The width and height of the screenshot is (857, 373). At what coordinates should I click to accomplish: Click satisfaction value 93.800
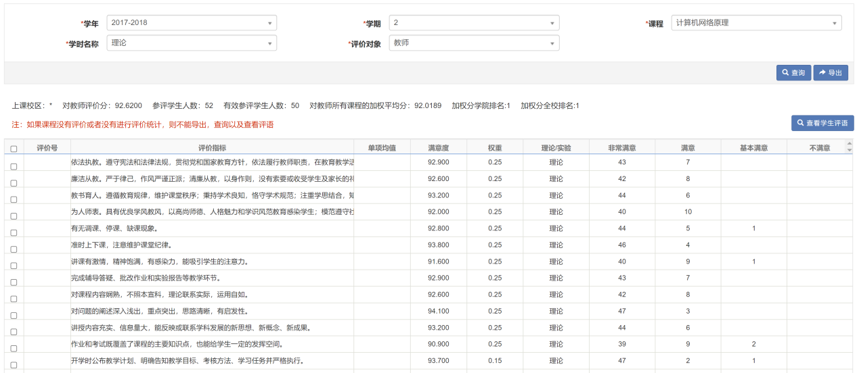point(438,245)
